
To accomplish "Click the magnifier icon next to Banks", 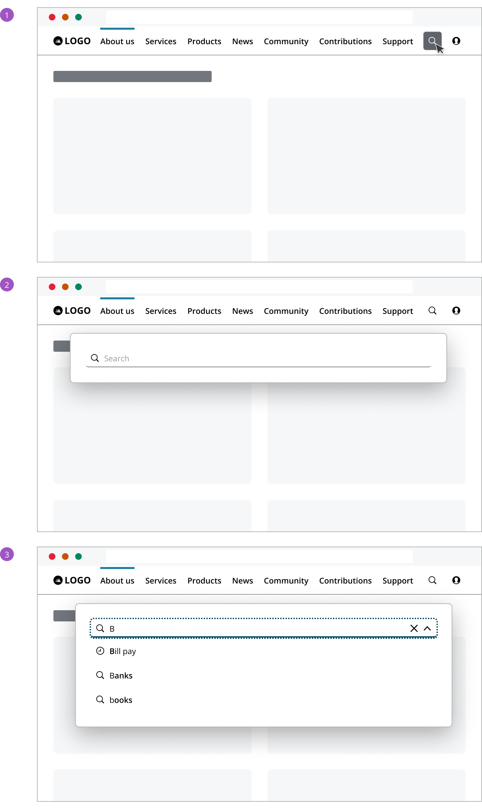I will click(x=100, y=675).
